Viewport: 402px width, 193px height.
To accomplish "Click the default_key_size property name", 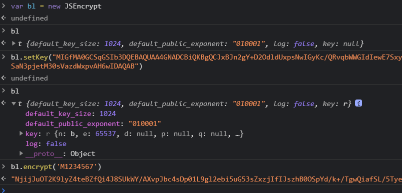I will click(x=58, y=113).
